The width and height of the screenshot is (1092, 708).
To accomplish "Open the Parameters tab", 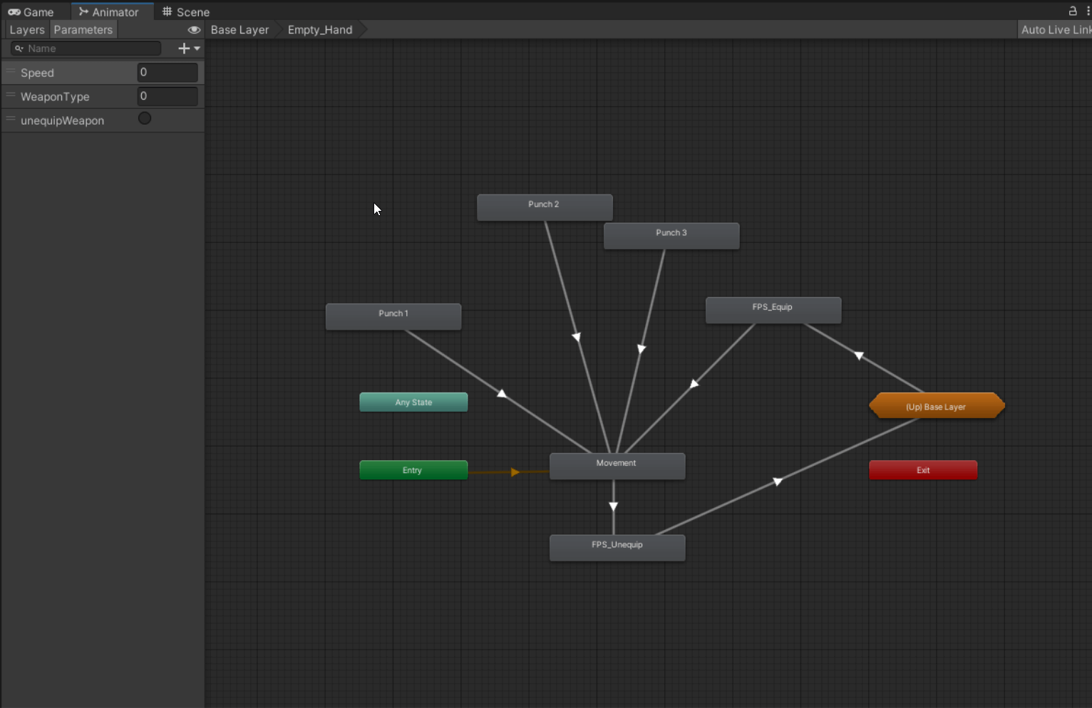I will (x=83, y=30).
